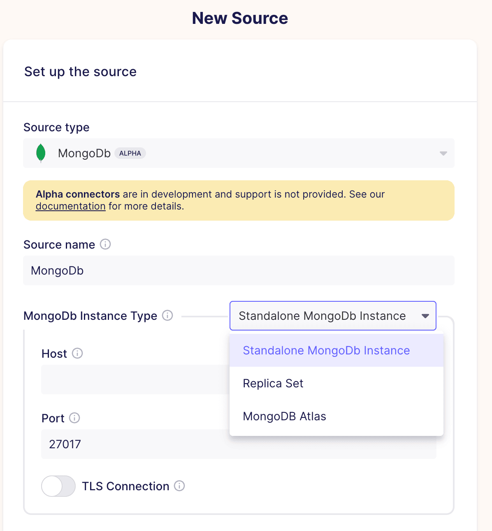Click the Source name text field
This screenshot has height=531, width=492.
click(x=239, y=271)
